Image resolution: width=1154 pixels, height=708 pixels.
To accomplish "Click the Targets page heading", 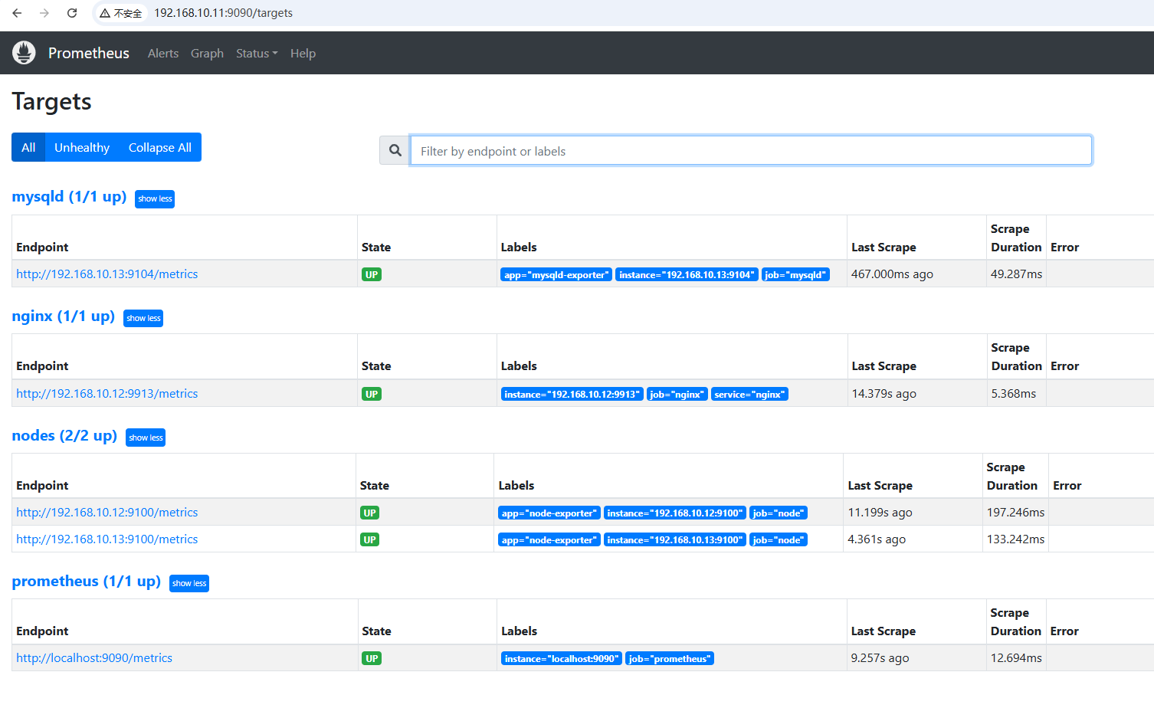I will coord(51,102).
